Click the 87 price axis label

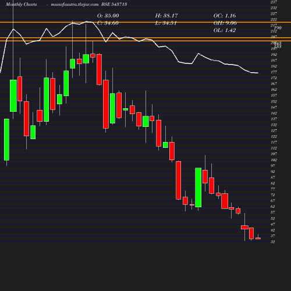(273, 178)
